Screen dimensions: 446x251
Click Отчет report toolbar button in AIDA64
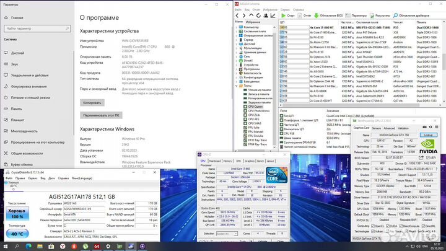pyautogui.click(x=304, y=15)
